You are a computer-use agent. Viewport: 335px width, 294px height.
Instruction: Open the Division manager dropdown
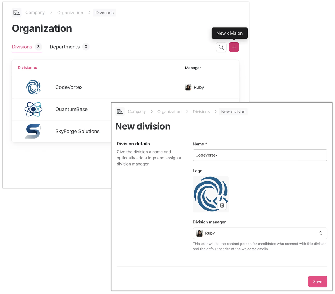260,233
